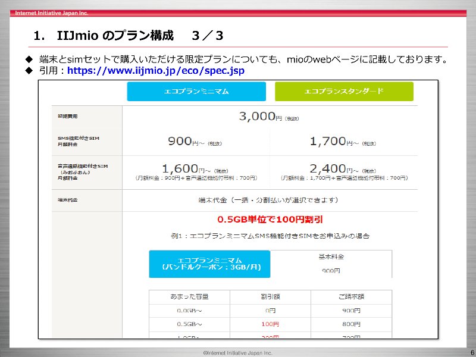Click the あまった容量 column header
This screenshot has height=357, width=476.
pos(189,297)
